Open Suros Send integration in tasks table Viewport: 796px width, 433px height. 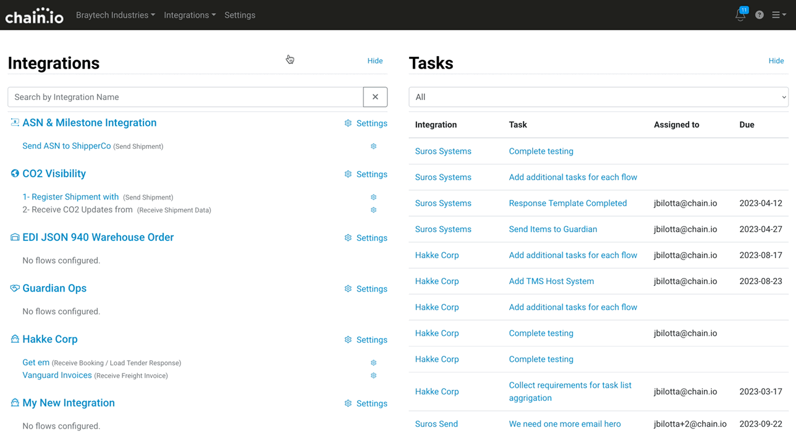[x=436, y=424]
